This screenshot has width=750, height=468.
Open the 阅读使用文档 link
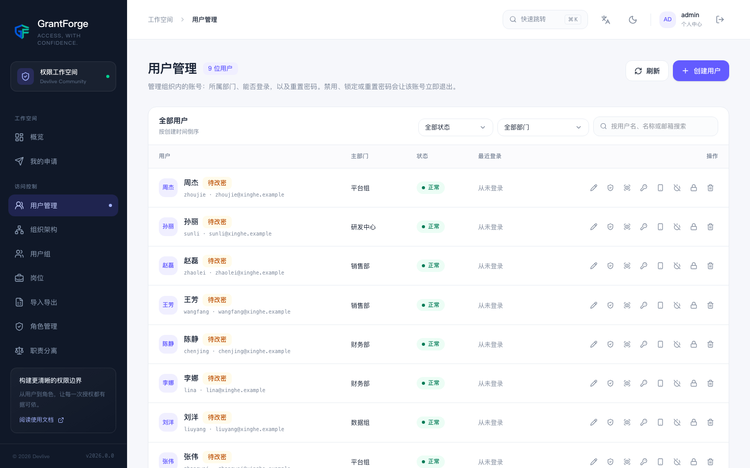coord(42,420)
